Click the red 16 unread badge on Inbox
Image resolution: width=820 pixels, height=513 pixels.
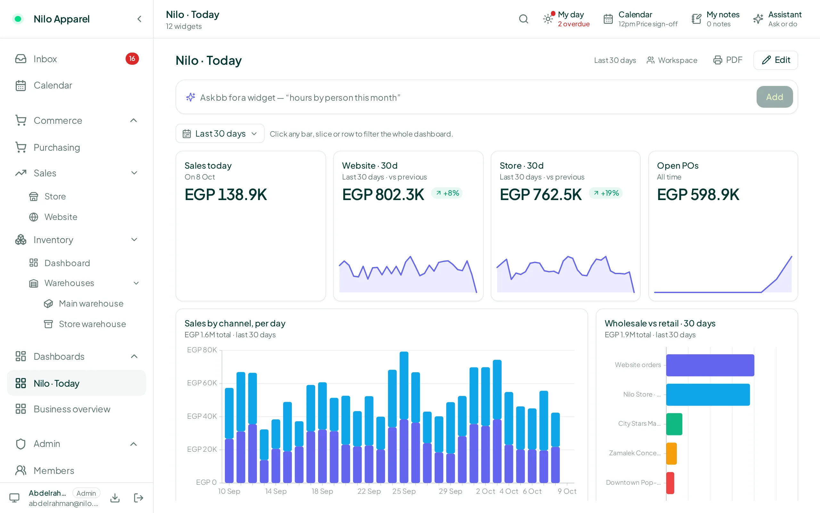[x=132, y=59]
